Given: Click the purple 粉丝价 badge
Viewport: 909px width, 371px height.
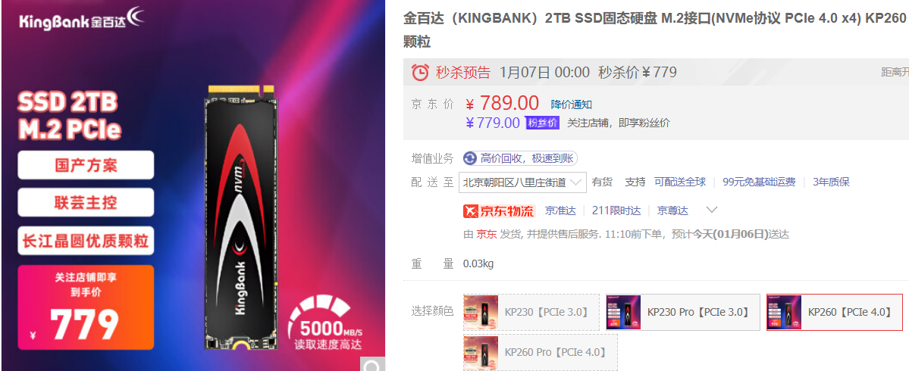Looking at the screenshot, I should [542, 123].
